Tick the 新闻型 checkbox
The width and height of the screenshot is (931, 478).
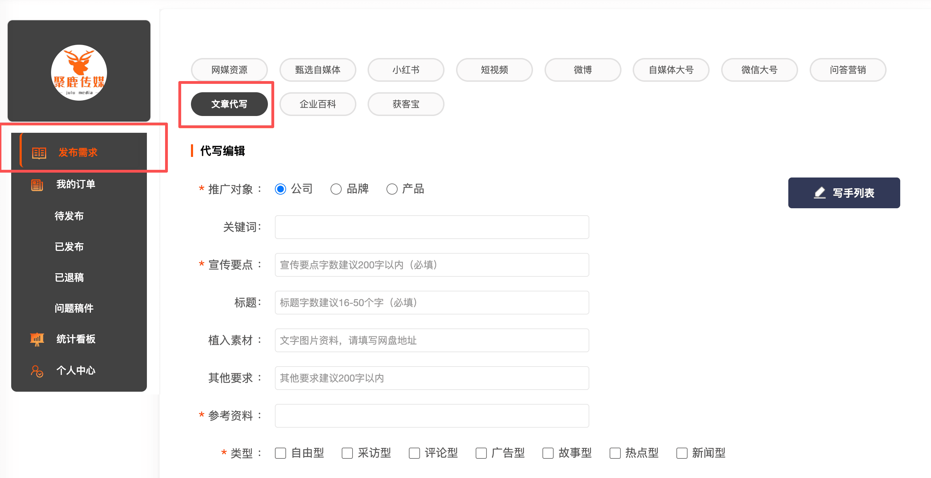coord(682,453)
